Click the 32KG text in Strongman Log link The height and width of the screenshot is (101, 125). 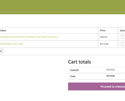click(20, 44)
